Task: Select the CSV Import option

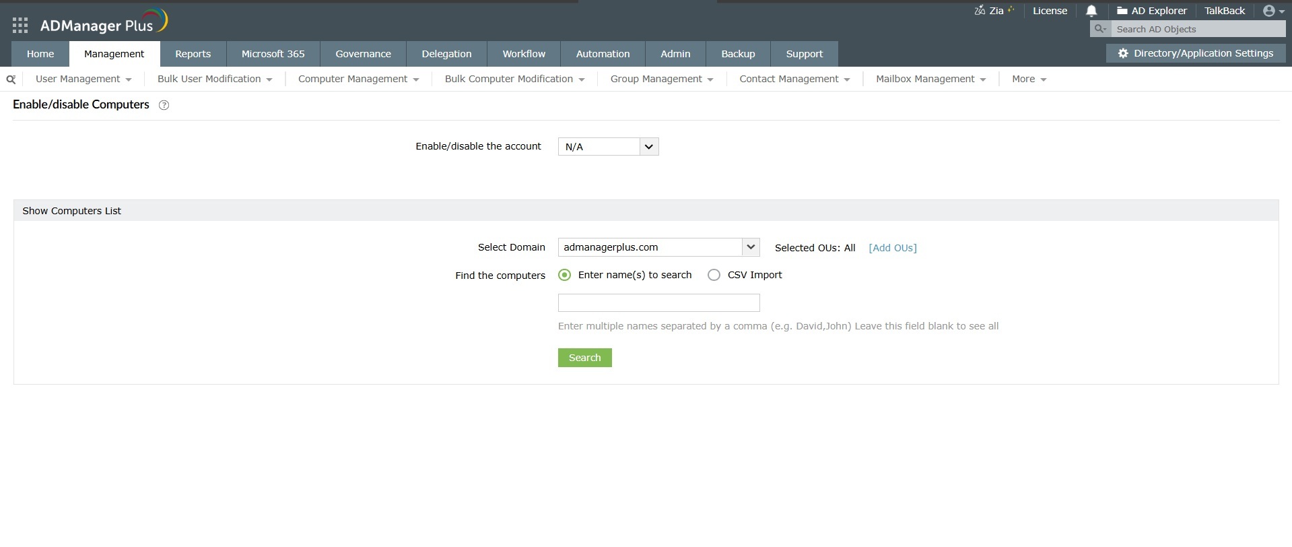Action: [x=714, y=275]
